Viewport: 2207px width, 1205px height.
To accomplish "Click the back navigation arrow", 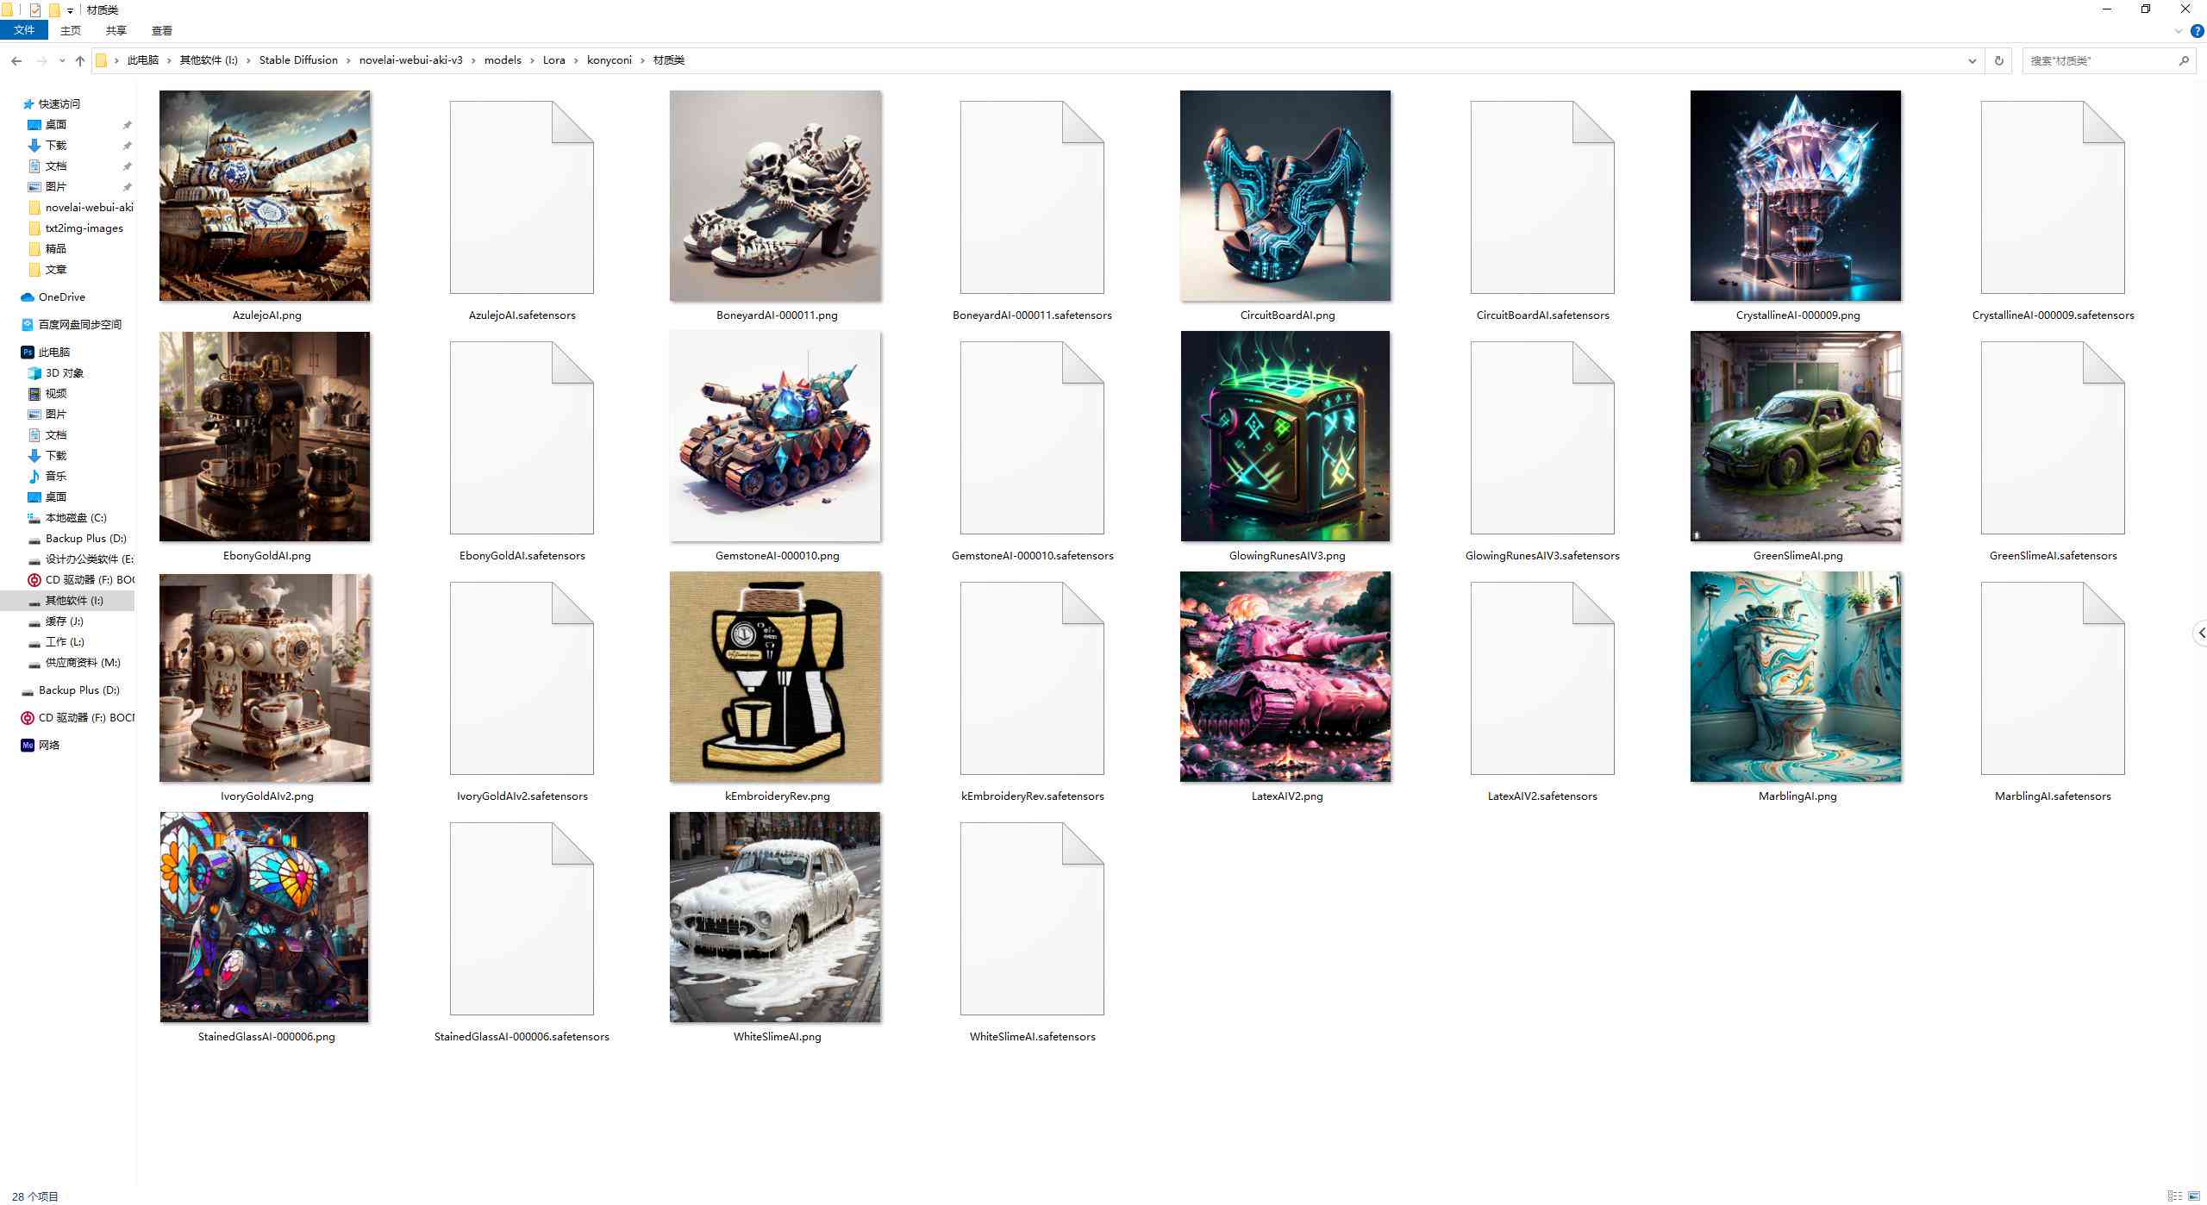I will pos(16,59).
